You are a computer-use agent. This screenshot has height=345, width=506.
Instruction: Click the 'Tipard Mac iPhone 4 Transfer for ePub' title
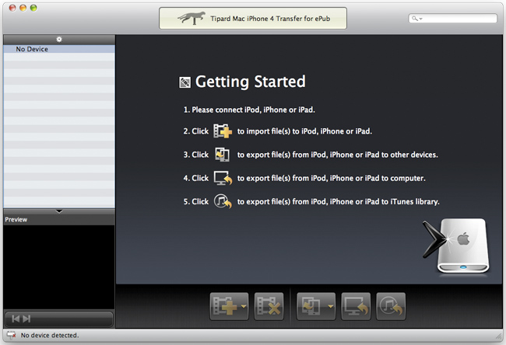pos(270,19)
